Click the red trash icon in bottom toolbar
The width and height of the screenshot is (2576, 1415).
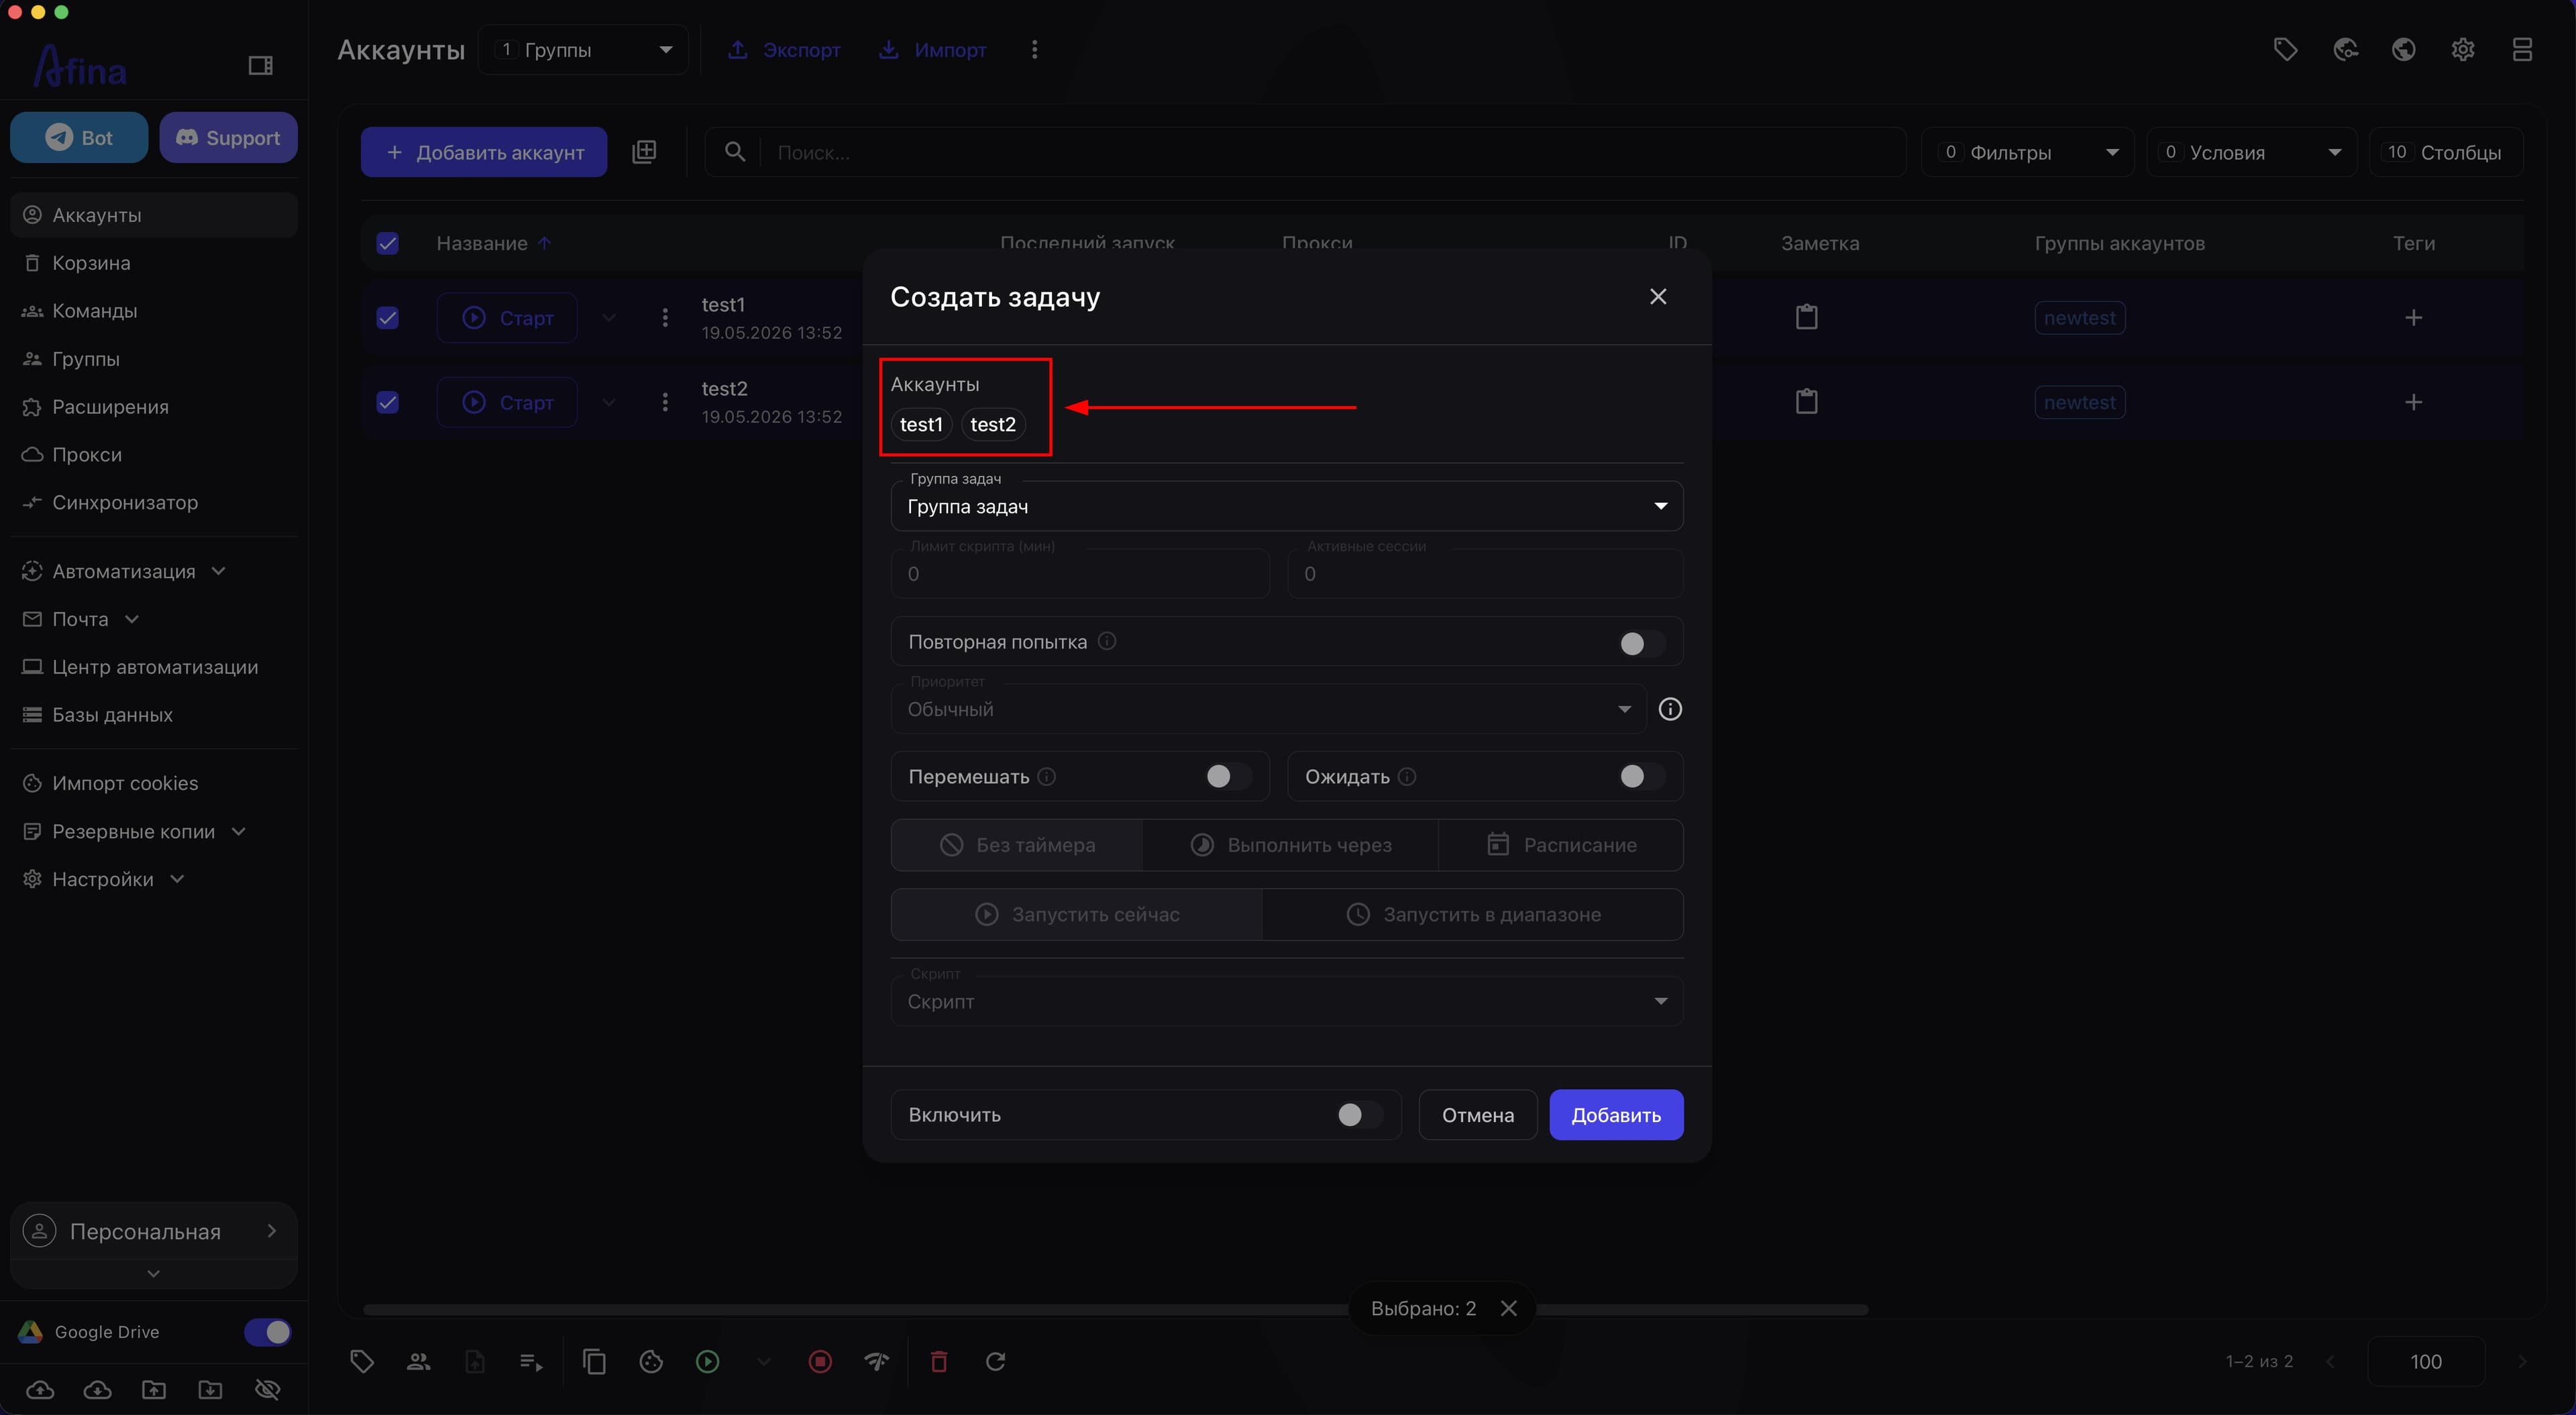point(939,1361)
